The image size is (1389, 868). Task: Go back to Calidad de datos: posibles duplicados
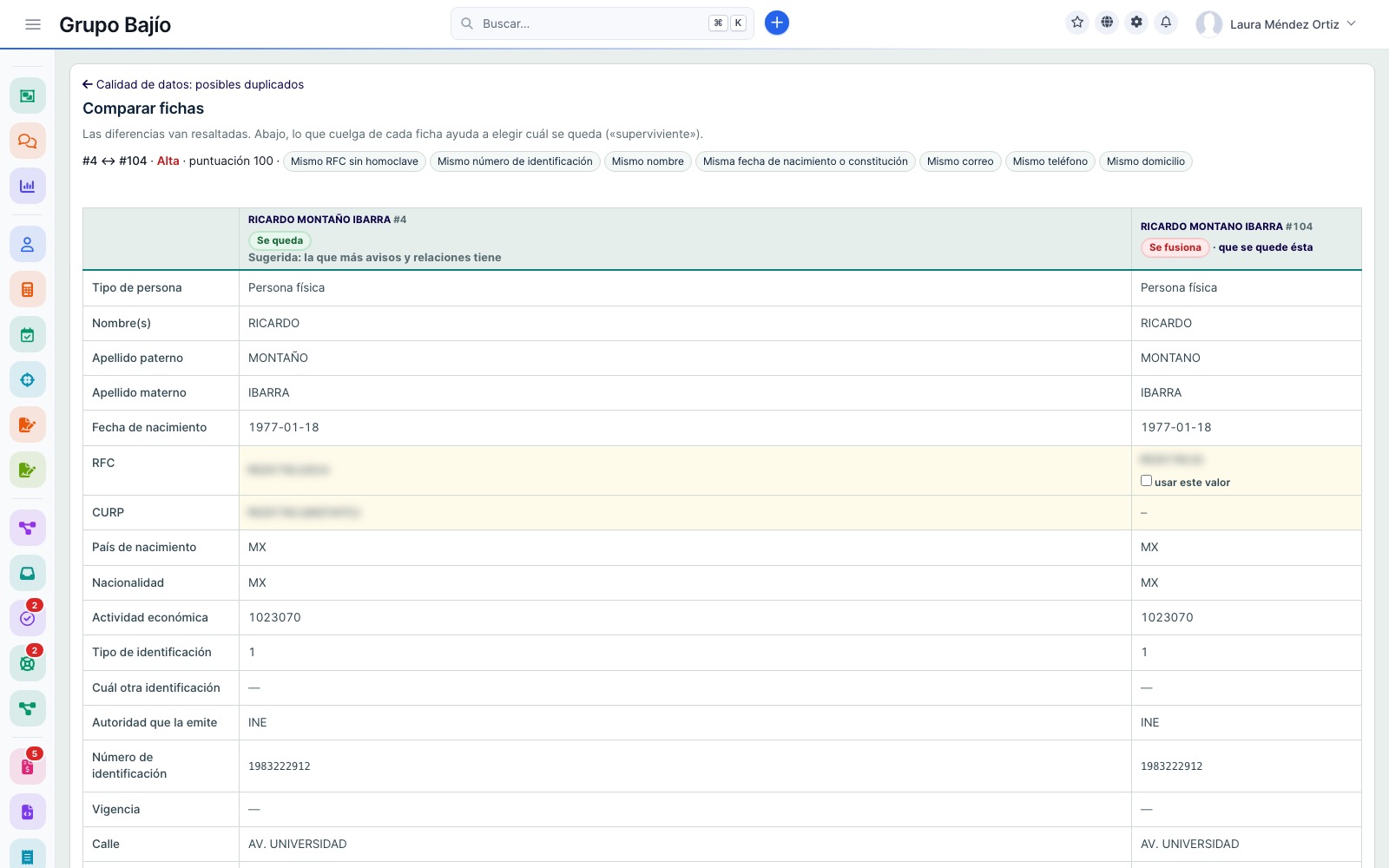point(193,84)
